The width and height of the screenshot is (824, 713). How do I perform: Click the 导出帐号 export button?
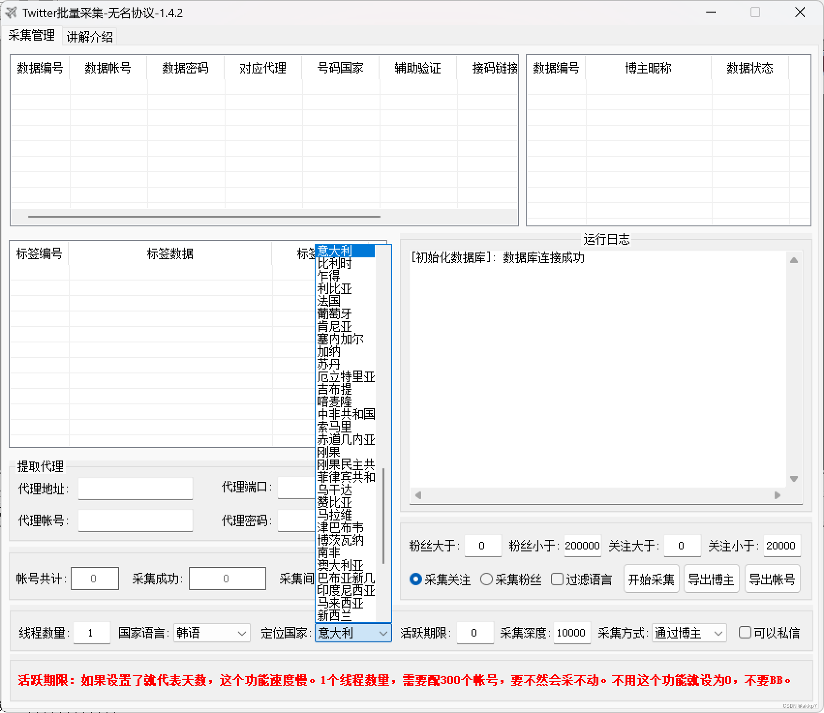[773, 579]
